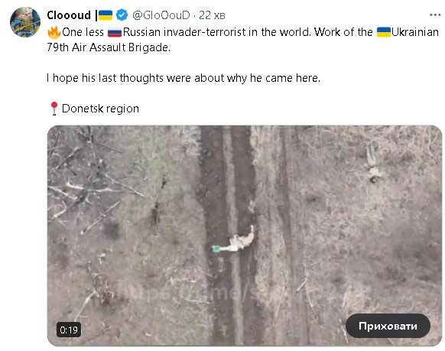Image resolution: width=445 pixels, height=351 pixels.
Task: Open the @GloOouD handle link
Action: click(161, 15)
